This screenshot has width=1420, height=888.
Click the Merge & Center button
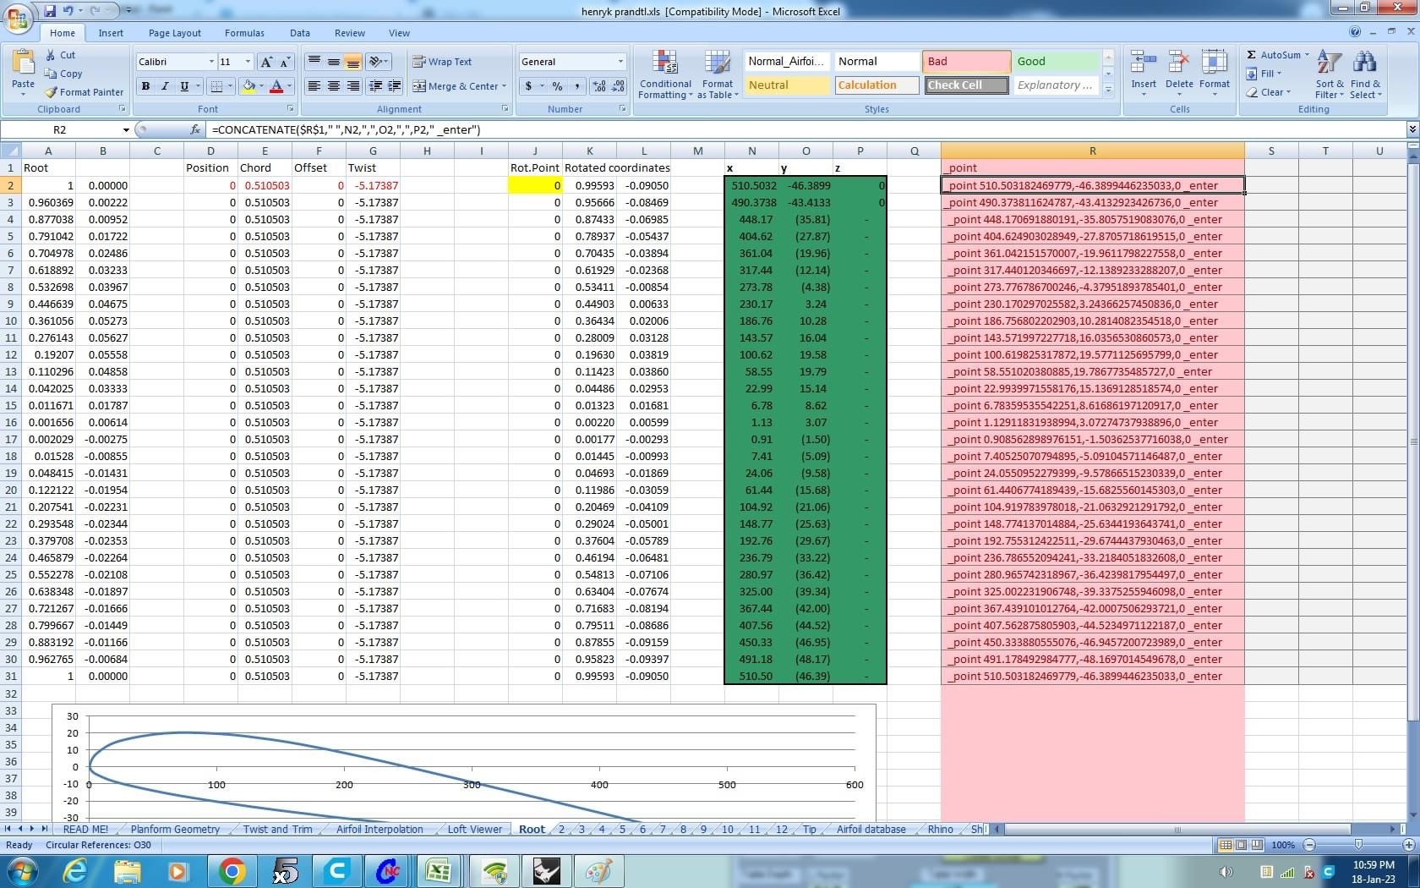[x=460, y=86]
